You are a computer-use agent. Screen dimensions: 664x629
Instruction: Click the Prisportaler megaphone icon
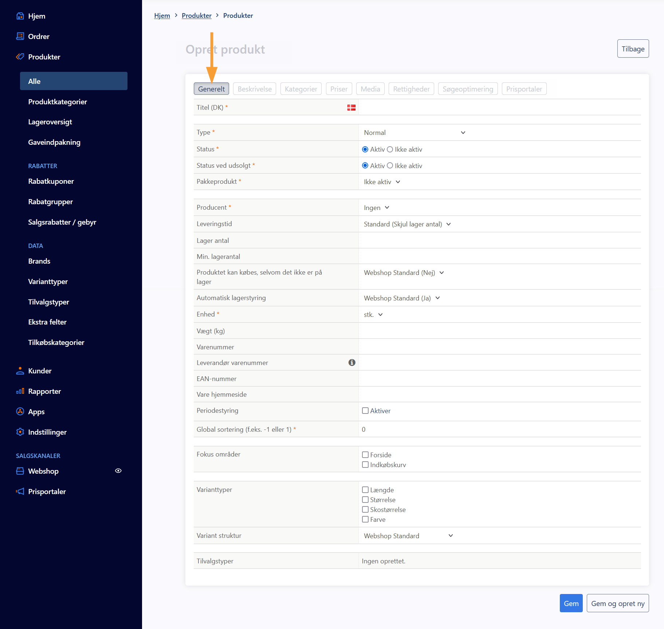click(20, 492)
